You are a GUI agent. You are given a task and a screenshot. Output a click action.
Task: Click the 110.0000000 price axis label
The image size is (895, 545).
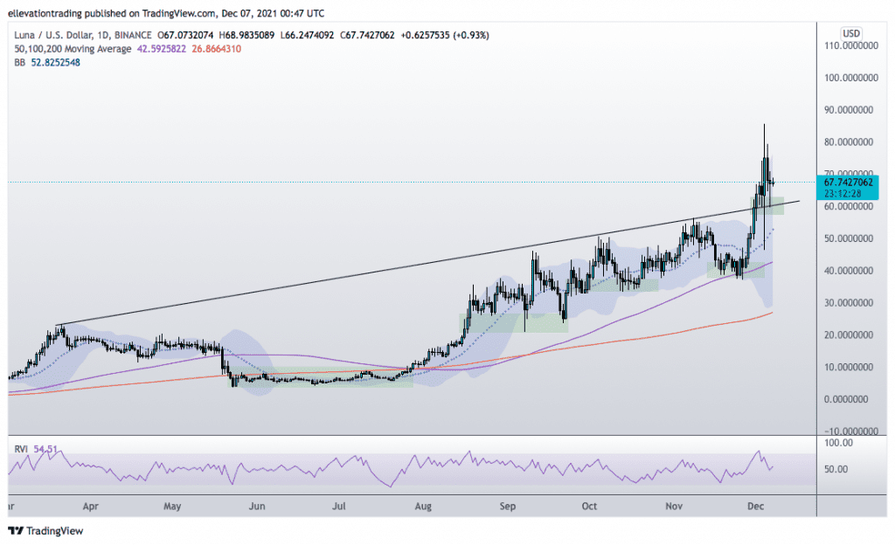[x=851, y=45]
